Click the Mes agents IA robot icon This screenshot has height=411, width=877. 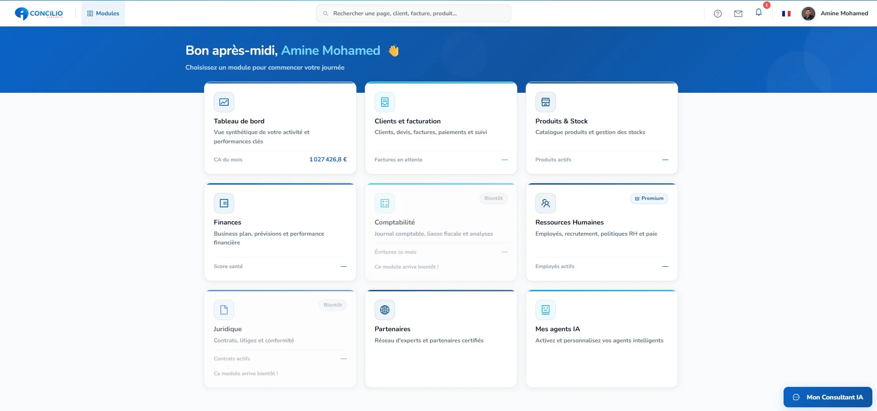tap(546, 310)
